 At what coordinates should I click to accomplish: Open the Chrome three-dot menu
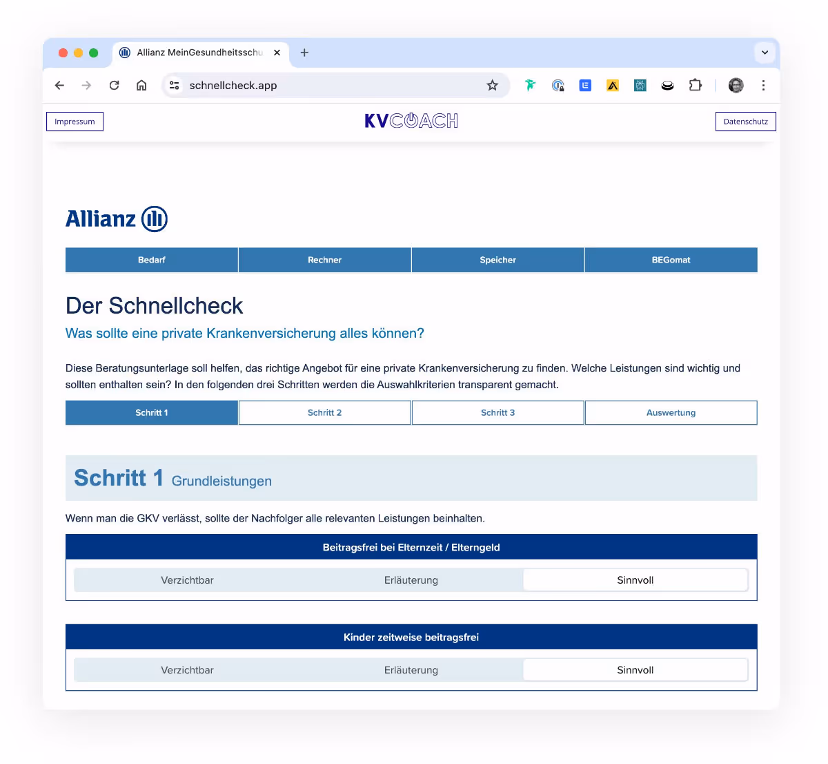point(763,85)
